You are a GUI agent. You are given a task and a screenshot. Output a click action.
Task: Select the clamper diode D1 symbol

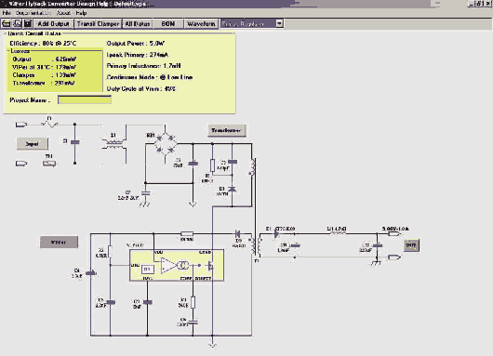232,189
